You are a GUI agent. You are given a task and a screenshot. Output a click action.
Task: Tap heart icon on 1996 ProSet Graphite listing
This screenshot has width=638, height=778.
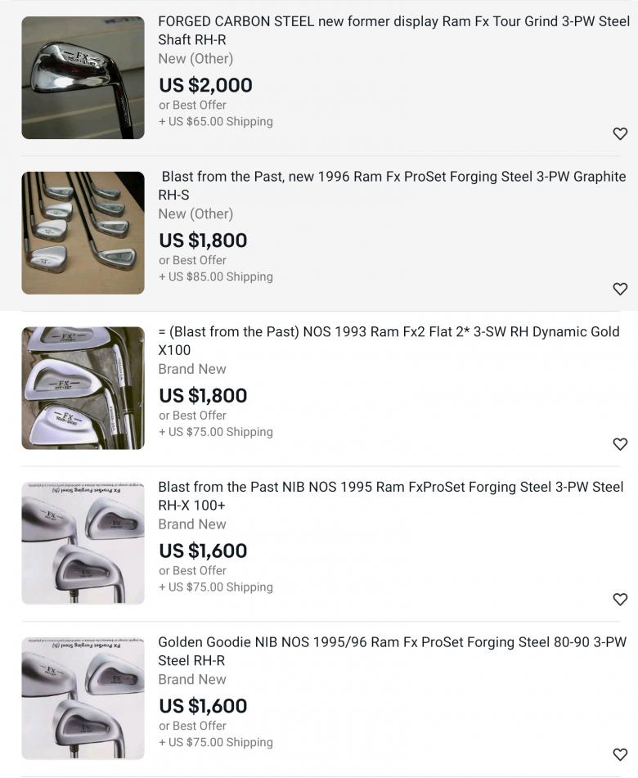(x=620, y=289)
